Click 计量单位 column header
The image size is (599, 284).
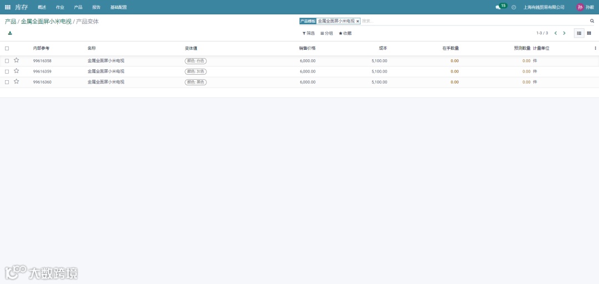(541, 48)
